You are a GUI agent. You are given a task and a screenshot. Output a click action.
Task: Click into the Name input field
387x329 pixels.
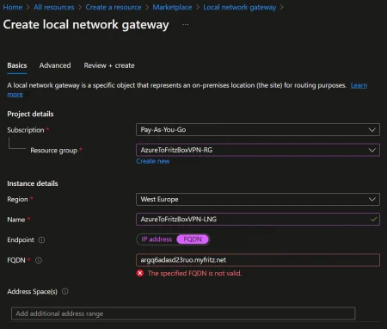pyautogui.click(x=258, y=220)
